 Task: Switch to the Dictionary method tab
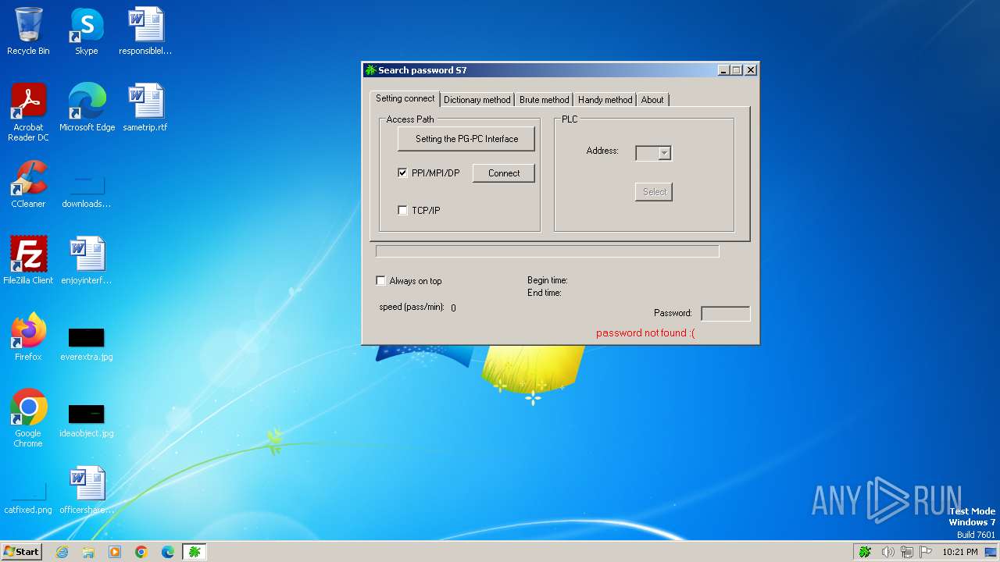[477, 100]
